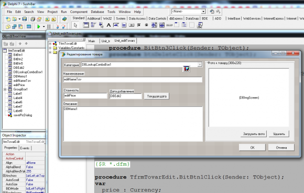
Task: Switch to the Events tab in Object Inspector
Action: tap(25, 148)
